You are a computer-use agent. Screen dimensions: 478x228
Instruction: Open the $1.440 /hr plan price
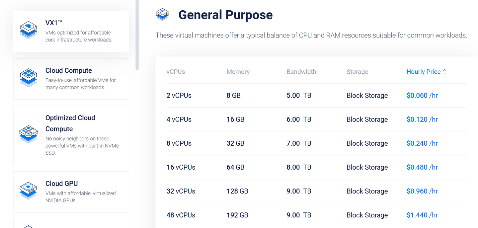422,215
